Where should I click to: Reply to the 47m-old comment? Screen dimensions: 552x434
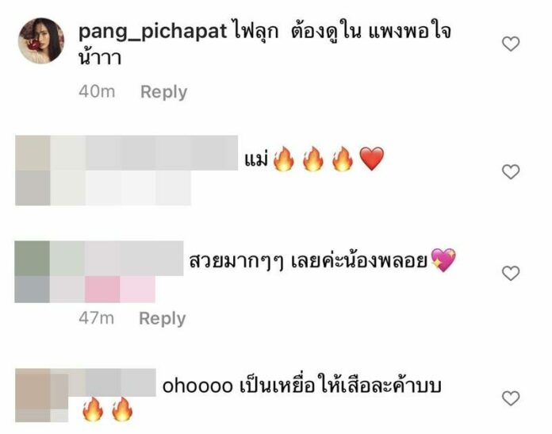(163, 319)
